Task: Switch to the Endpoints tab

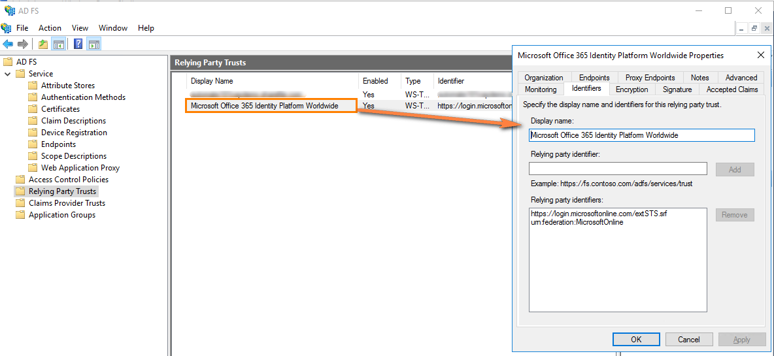Action: pos(594,78)
